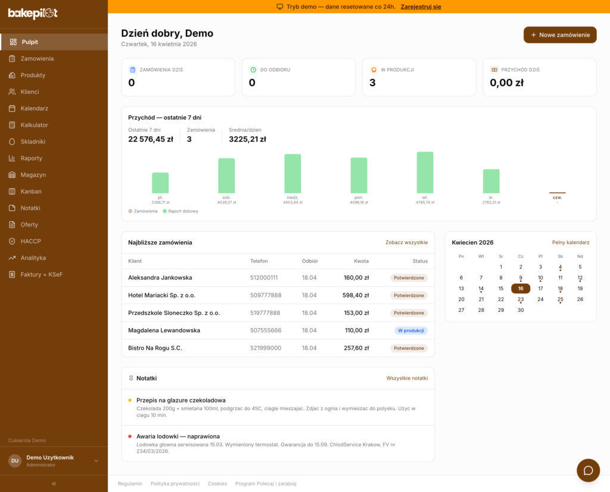Click the HACCP shield icon
Image resolution: width=610 pixels, height=492 pixels.
[x=12, y=242]
